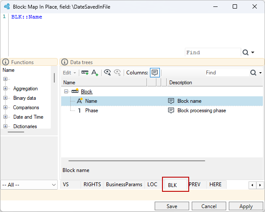265x212 pixels.
Task: Click the search icon in the editor
Action: coord(246,52)
